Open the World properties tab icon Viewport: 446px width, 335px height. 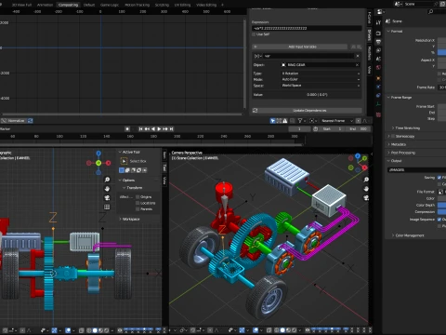pyautogui.click(x=378, y=67)
